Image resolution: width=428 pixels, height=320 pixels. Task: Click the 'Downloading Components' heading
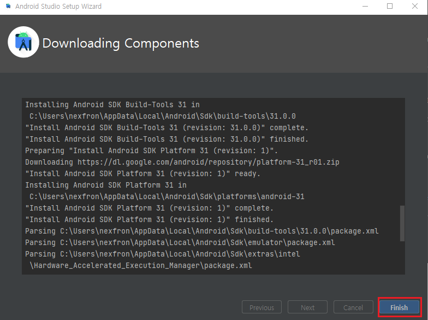click(x=121, y=43)
